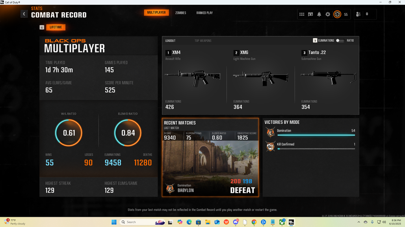Image resolution: width=405 pixels, height=227 pixels.
Task: Click the Time Played value 1d 7h 30m
Action: point(59,70)
